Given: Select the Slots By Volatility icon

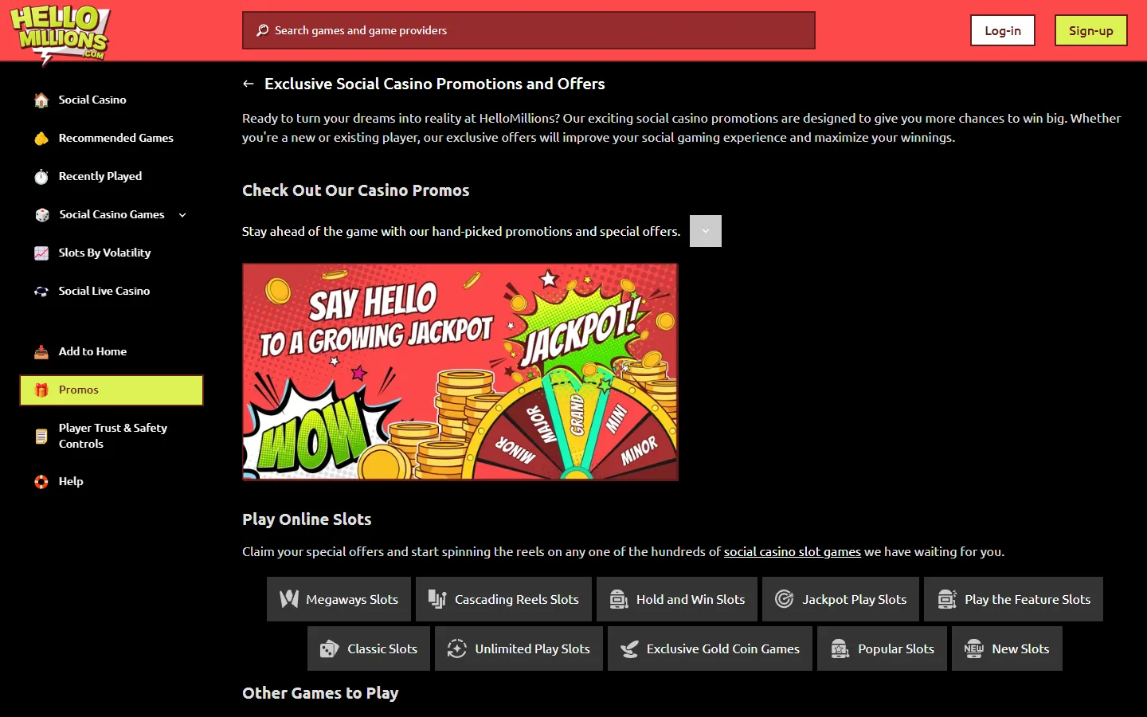Looking at the screenshot, I should tap(41, 253).
